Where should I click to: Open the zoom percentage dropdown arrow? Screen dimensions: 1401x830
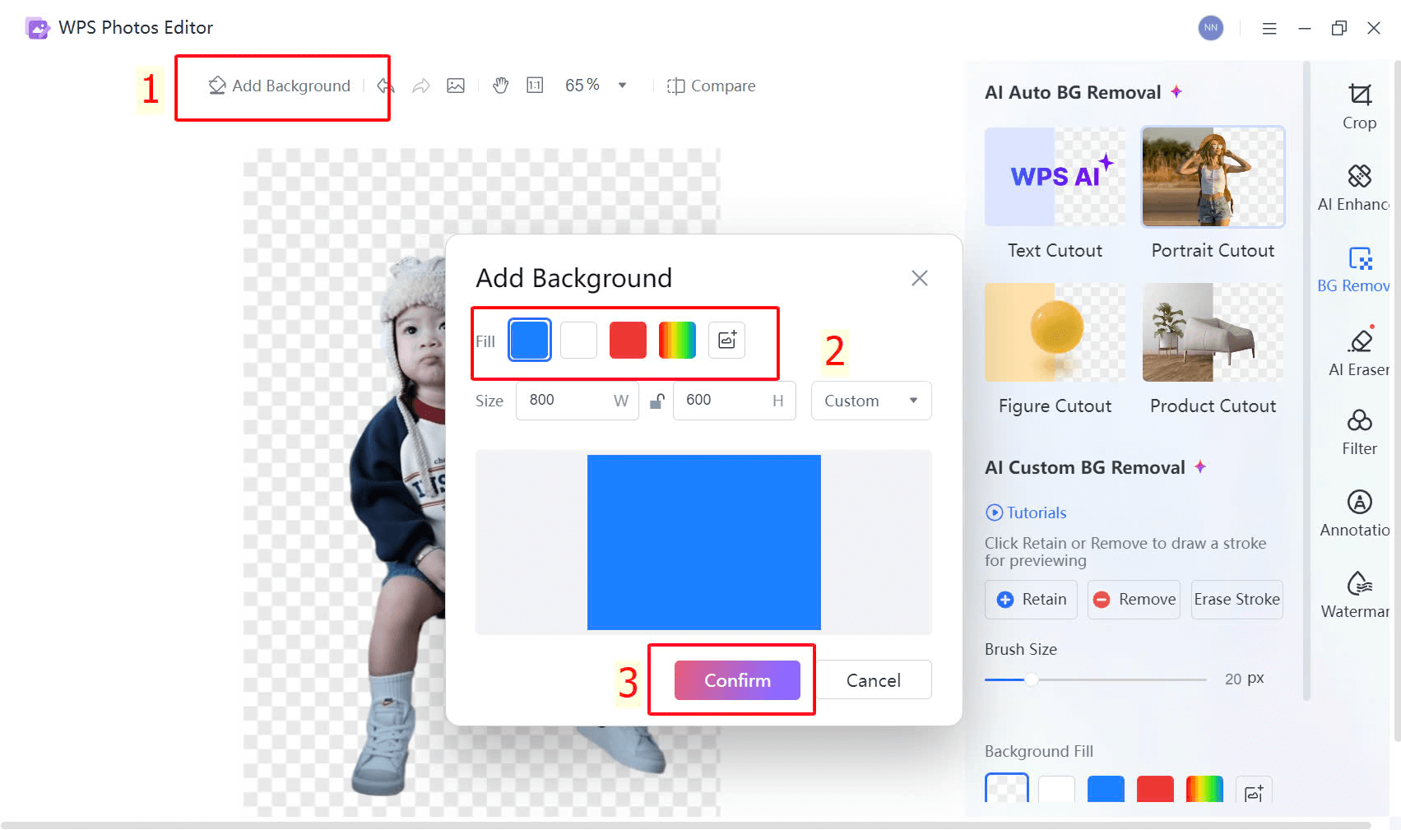tap(622, 86)
